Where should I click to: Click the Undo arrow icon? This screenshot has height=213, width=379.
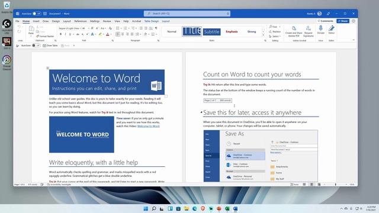(19, 27)
